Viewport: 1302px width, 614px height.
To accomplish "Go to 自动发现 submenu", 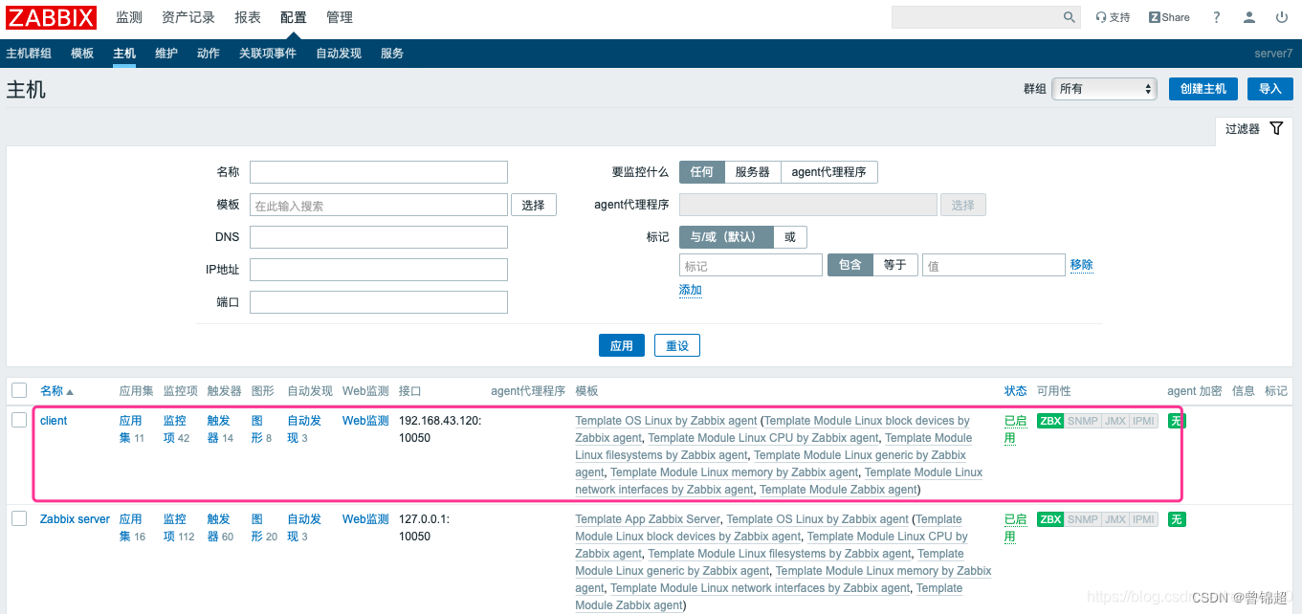I will pos(339,54).
